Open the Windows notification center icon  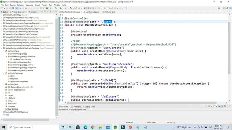pos(227,127)
